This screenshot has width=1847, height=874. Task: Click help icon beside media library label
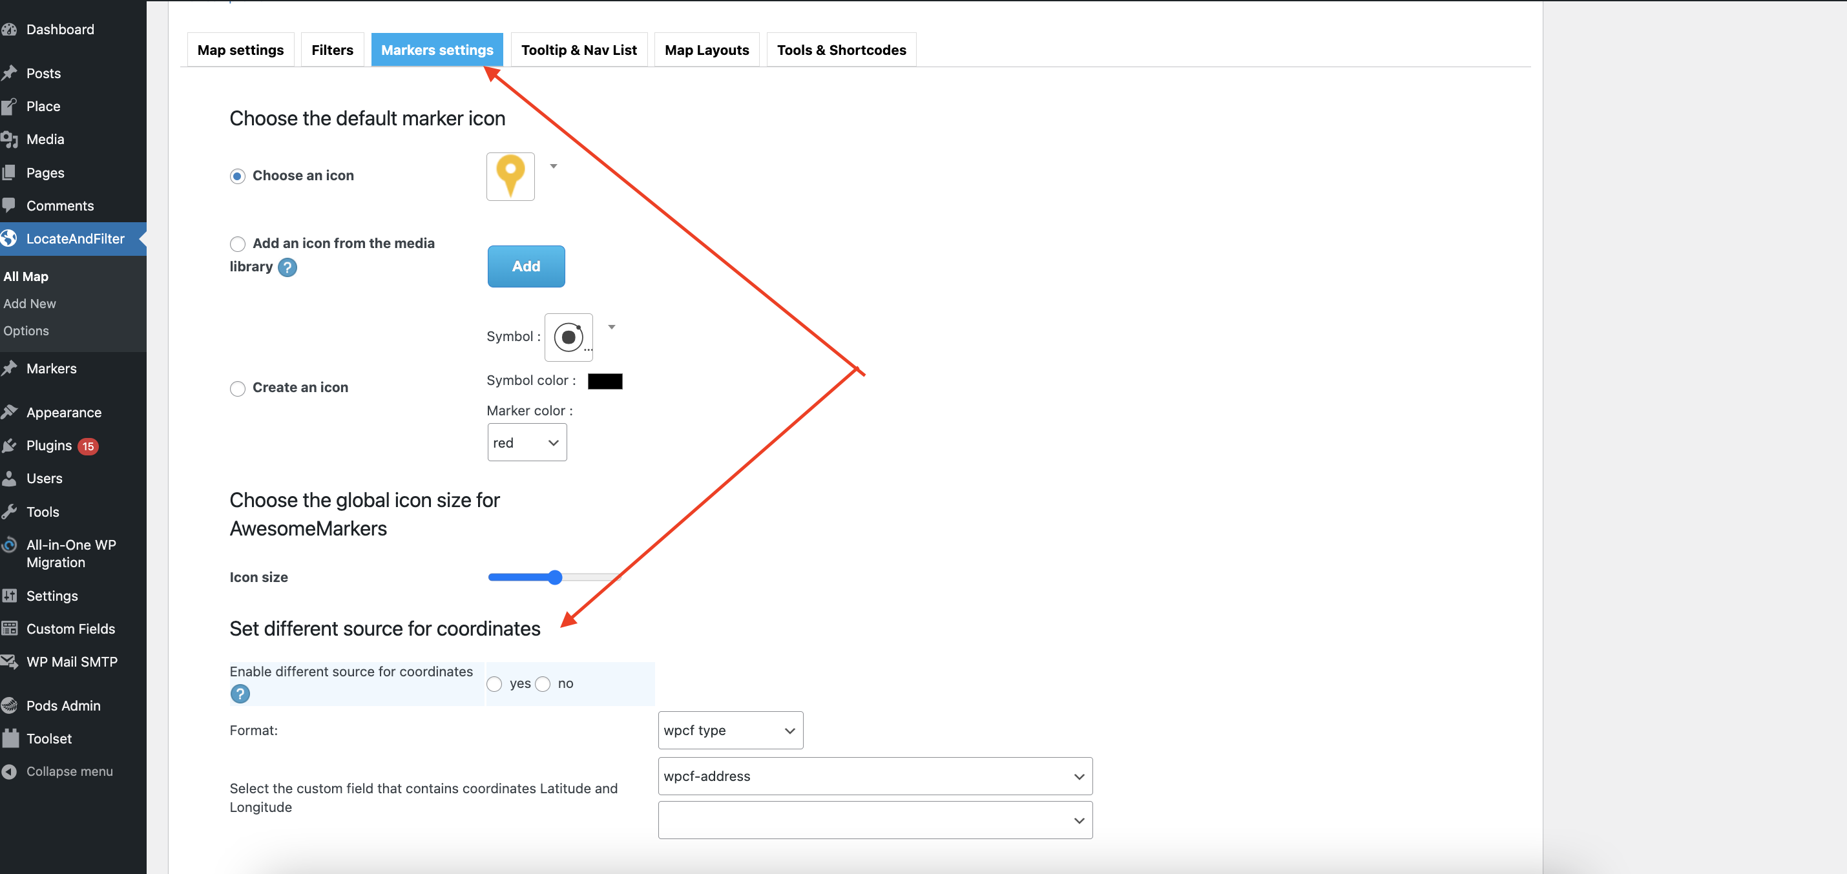coord(287,267)
